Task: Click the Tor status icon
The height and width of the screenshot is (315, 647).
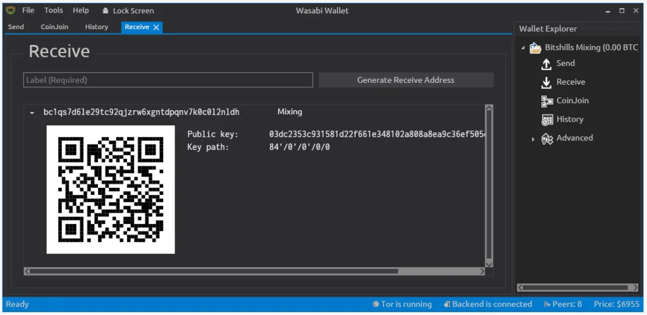Action: coord(375,304)
